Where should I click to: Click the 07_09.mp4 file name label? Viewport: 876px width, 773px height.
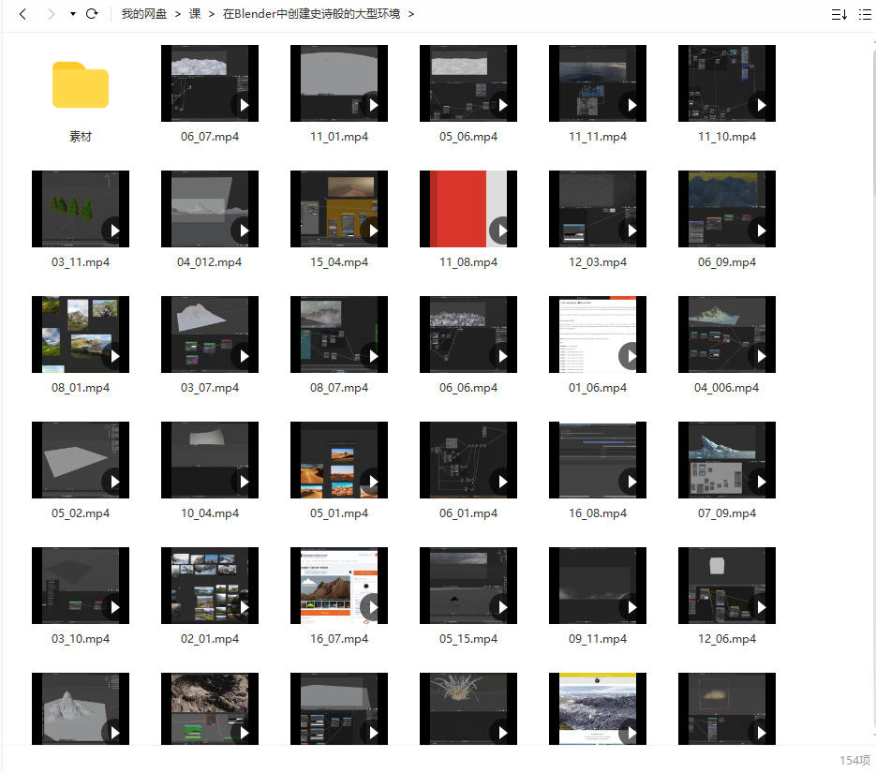coord(726,513)
